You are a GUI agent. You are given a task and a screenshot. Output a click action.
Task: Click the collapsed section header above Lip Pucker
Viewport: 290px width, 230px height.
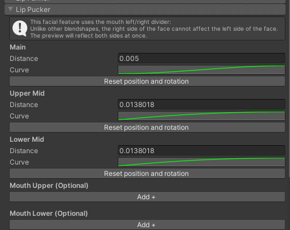pyautogui.click(x=145, y=2)
